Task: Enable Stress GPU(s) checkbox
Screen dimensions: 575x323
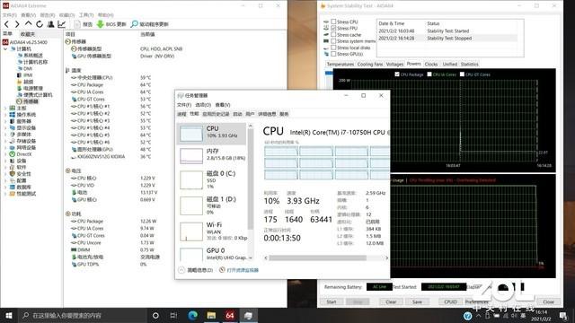Action: coord(333,54)
